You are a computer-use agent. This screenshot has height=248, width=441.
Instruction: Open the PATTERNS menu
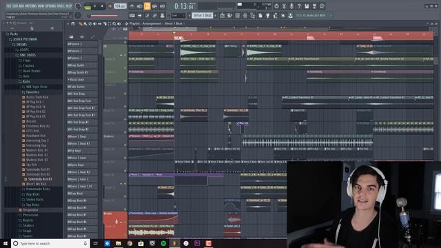31,6
